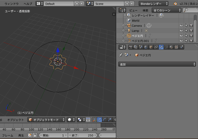Screen dimensions: 198x139
Task: Open the 追加 modifier dropdown
Action: pos(157,64)
